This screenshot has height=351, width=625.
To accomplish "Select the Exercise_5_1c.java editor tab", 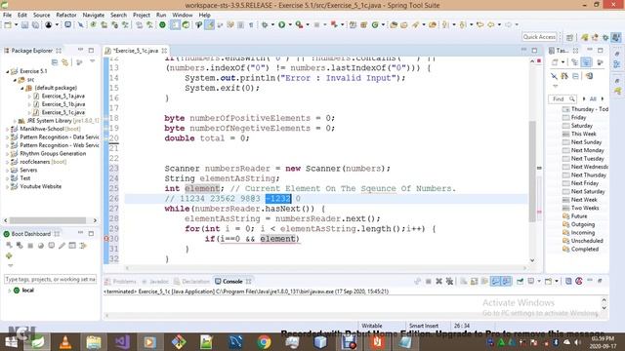I will pyautogui.click(x=136, y=51).
